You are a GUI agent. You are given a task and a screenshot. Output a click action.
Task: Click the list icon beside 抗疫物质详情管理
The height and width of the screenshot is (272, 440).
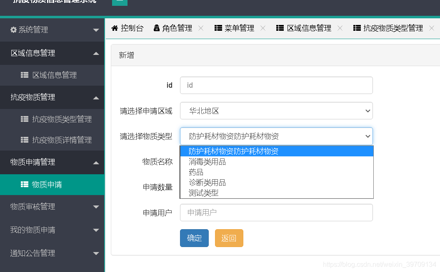pos(25,140)
